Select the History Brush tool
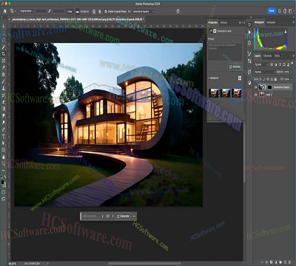Screen dimensions: 296x266 point(4,95)
